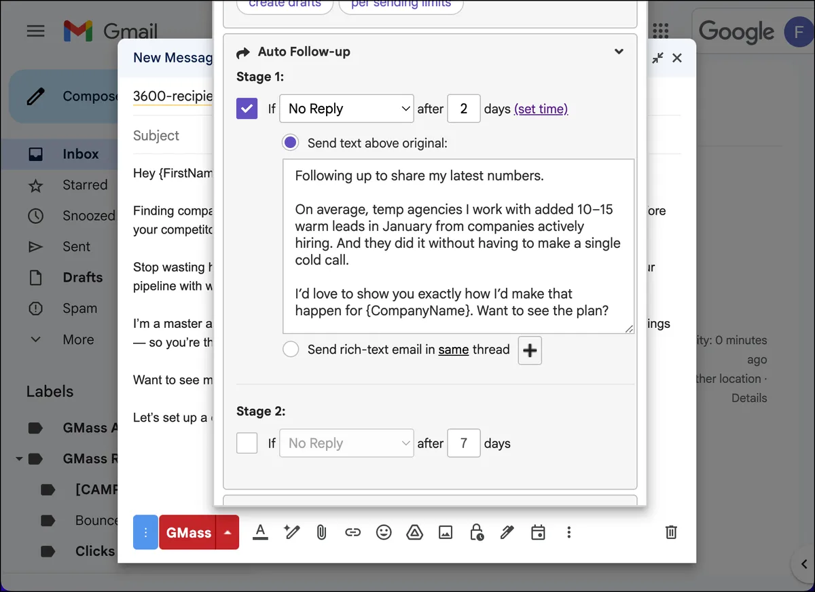Click inside the Stage 1 follow-up text area
The image size is (815, 592).
point(458,246)
